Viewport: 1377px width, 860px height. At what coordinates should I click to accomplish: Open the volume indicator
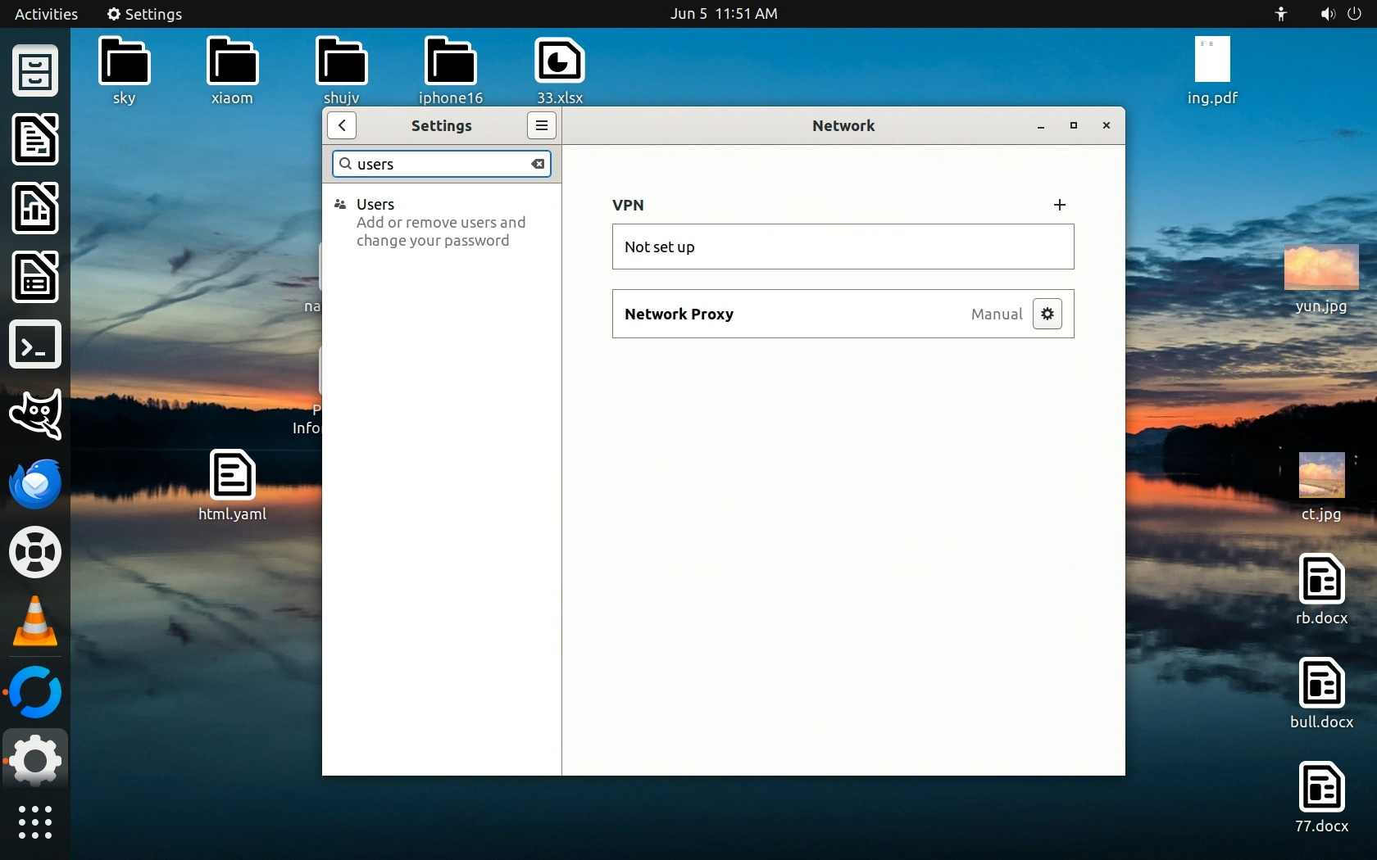pos(1327,14)
